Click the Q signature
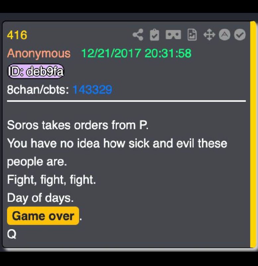258x266 pixels. pyautogui.click(x=12, y=234)
